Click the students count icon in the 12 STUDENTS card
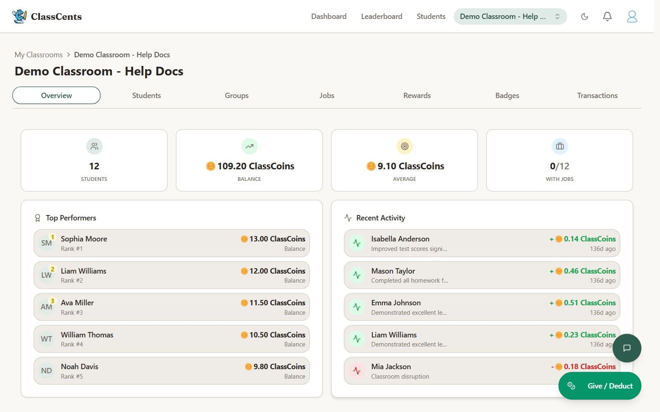 click(94, 146)
